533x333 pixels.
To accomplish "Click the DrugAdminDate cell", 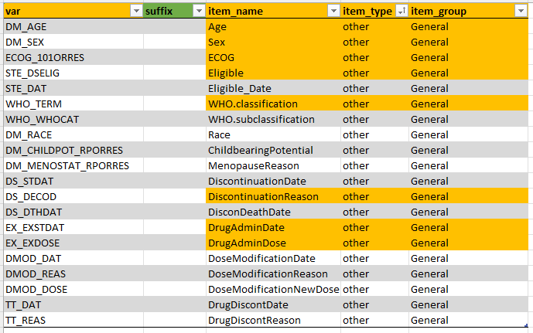I will click(x=273, y=227).
